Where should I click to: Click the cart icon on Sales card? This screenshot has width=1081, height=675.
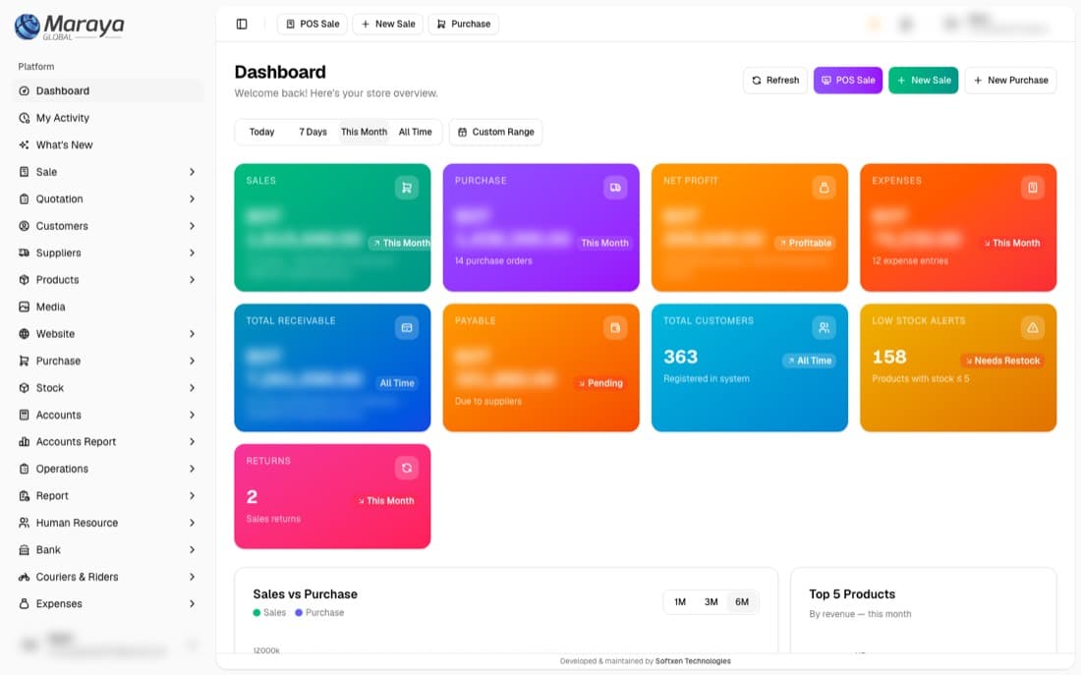[407, 188]
